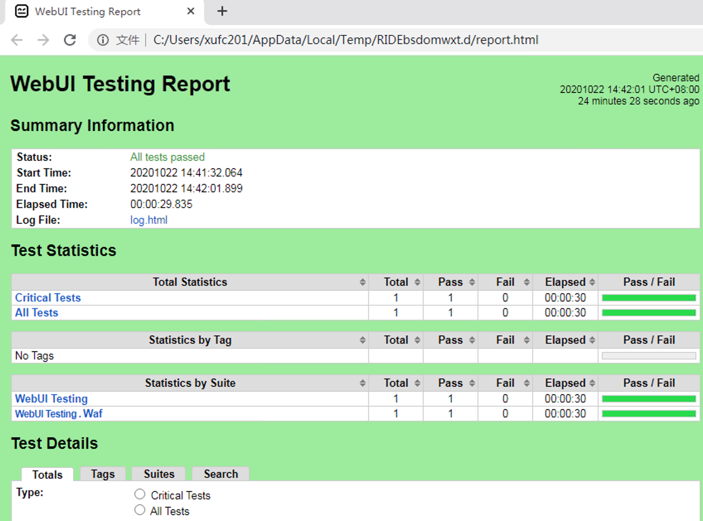Open the WebUI Testing . Waf suite link
This screenshot has width=703, height=521.
[59, 414]
